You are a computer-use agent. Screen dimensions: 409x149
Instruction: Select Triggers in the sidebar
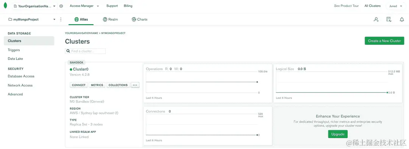coord(14,50)
